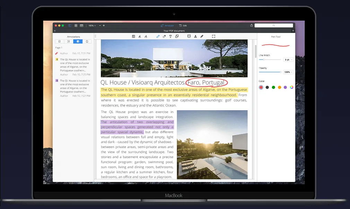
Task: Open the Text annotation tool
Action: (171, 36)
